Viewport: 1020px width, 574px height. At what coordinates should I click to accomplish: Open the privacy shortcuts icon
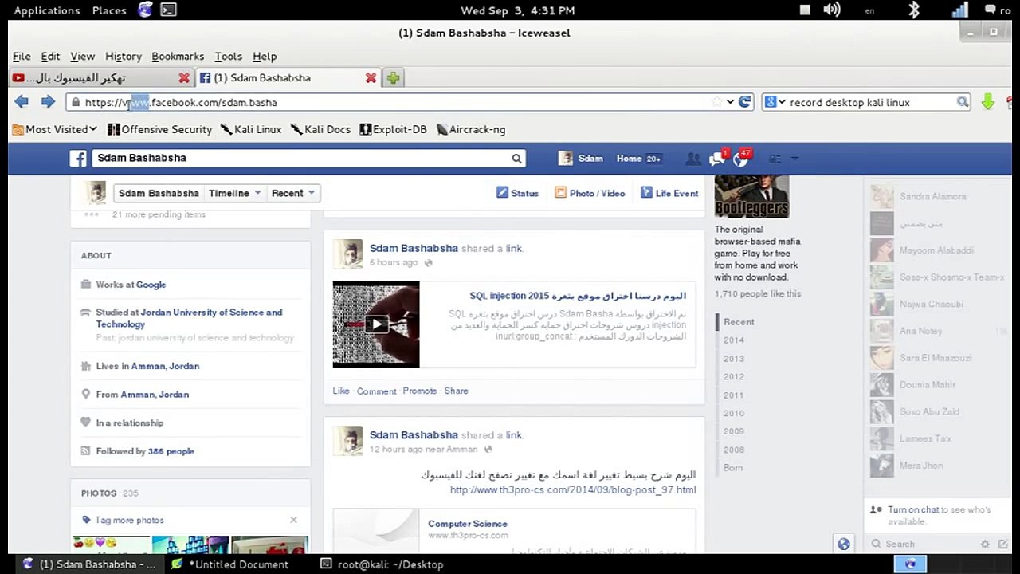[775, 159]
